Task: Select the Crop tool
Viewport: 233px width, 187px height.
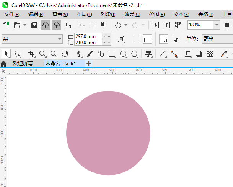Action: coord(32,54)
